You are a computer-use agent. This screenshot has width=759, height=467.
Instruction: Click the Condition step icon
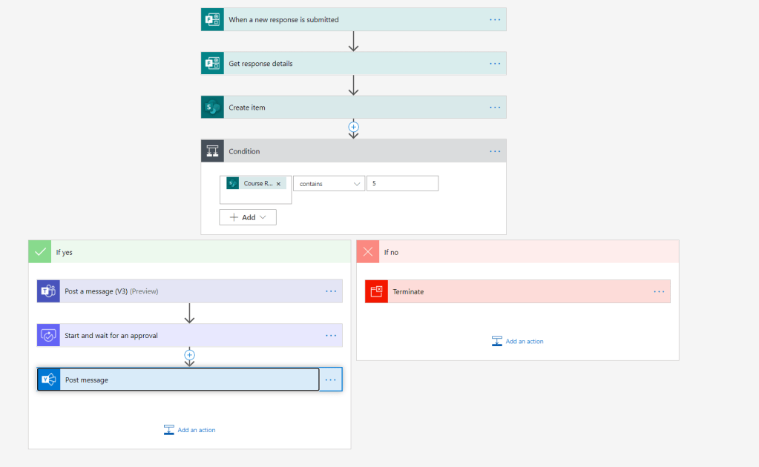[212, 151]
